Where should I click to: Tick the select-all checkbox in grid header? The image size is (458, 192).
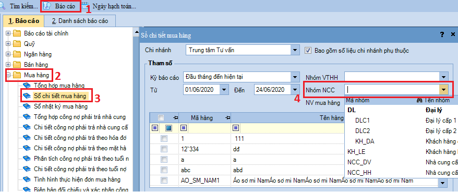point(161,118)
